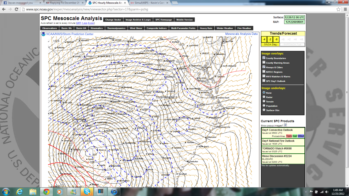Go to SPC Homepage button
The width and height of the screenshot is (349, 196).
(164, 20)
